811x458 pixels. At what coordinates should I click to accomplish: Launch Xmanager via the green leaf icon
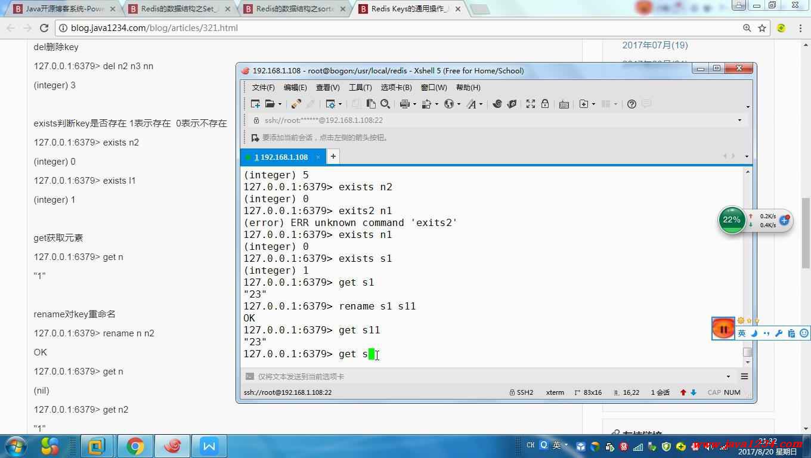(512, 104)
